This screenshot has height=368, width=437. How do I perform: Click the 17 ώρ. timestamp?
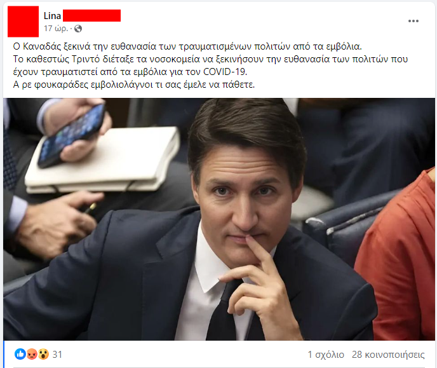pos(56,29)
